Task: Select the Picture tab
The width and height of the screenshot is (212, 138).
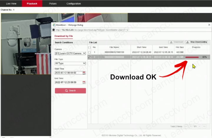Action: pos(53,4)
